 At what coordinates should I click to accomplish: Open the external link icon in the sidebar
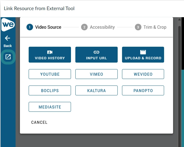pyautogui.click(x=8, y=57)
